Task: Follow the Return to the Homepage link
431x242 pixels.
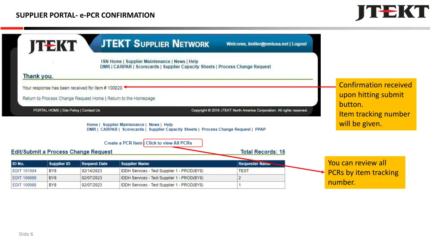Action: (131, 98)
